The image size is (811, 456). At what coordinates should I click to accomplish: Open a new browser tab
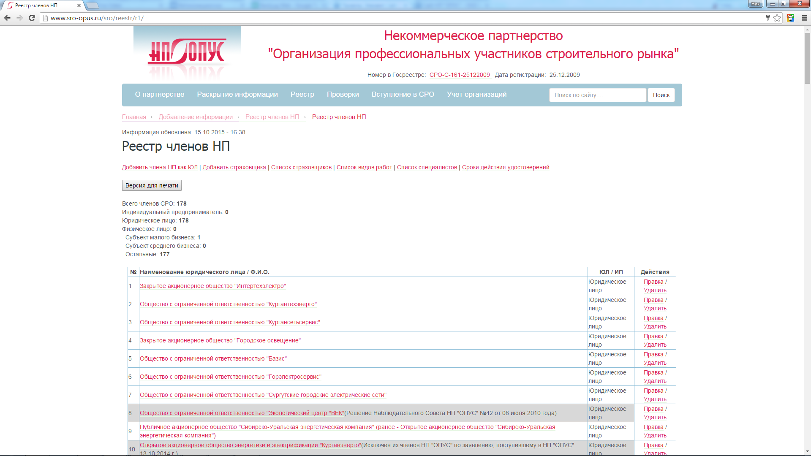[93, 5]
